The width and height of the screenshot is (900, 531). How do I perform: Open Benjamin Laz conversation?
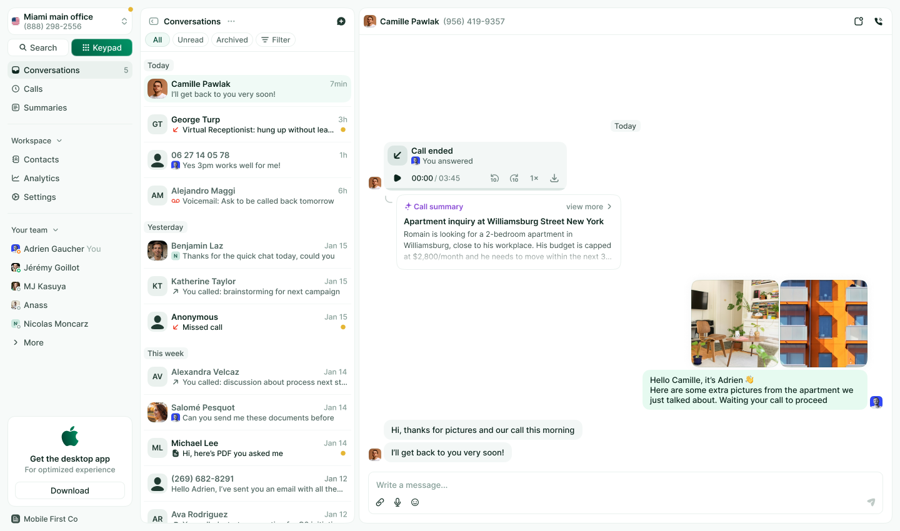click(x=247, y=251)
